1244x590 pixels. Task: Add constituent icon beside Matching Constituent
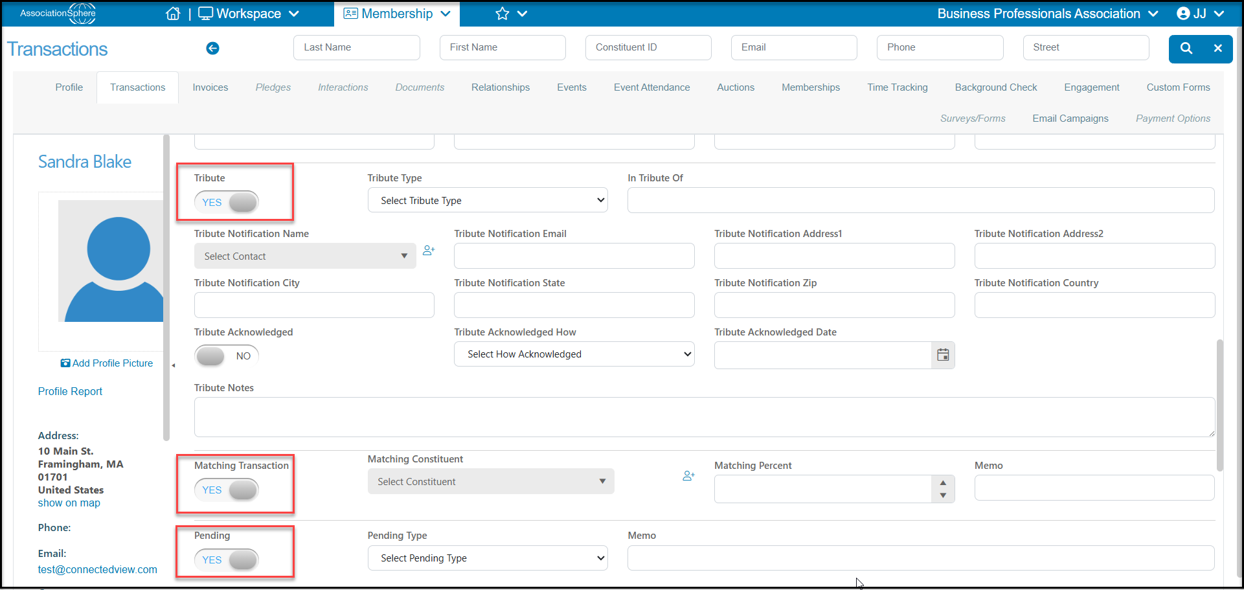(x=688, y=475)
